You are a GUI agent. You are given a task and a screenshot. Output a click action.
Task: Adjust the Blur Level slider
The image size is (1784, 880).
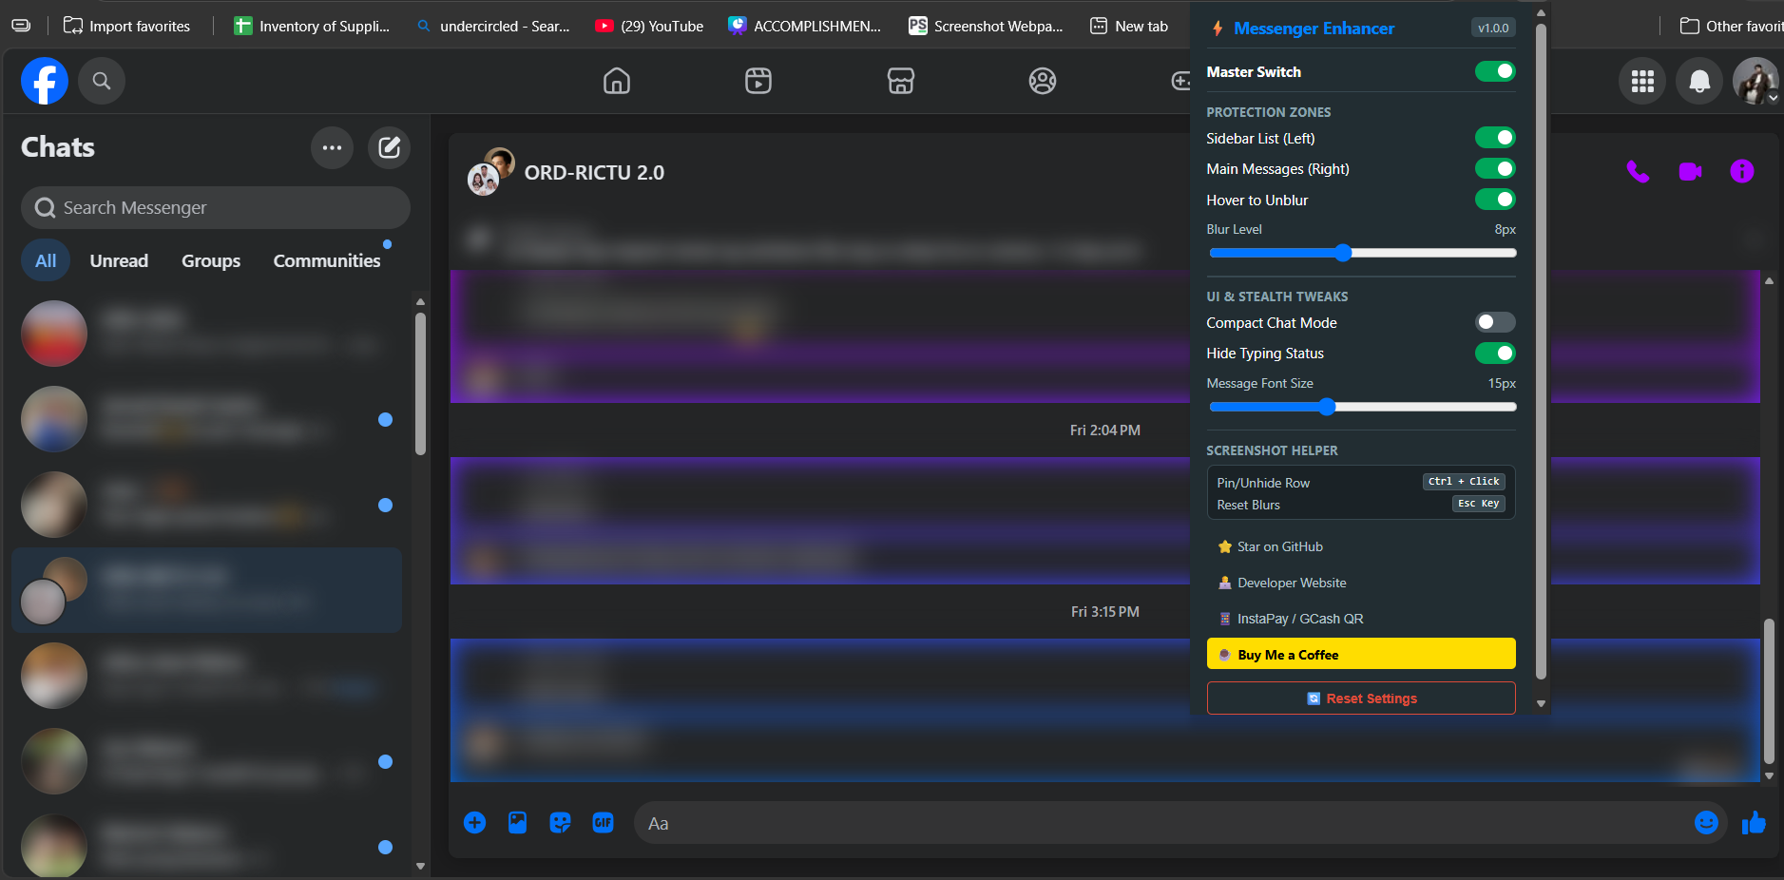[1362, 253]
